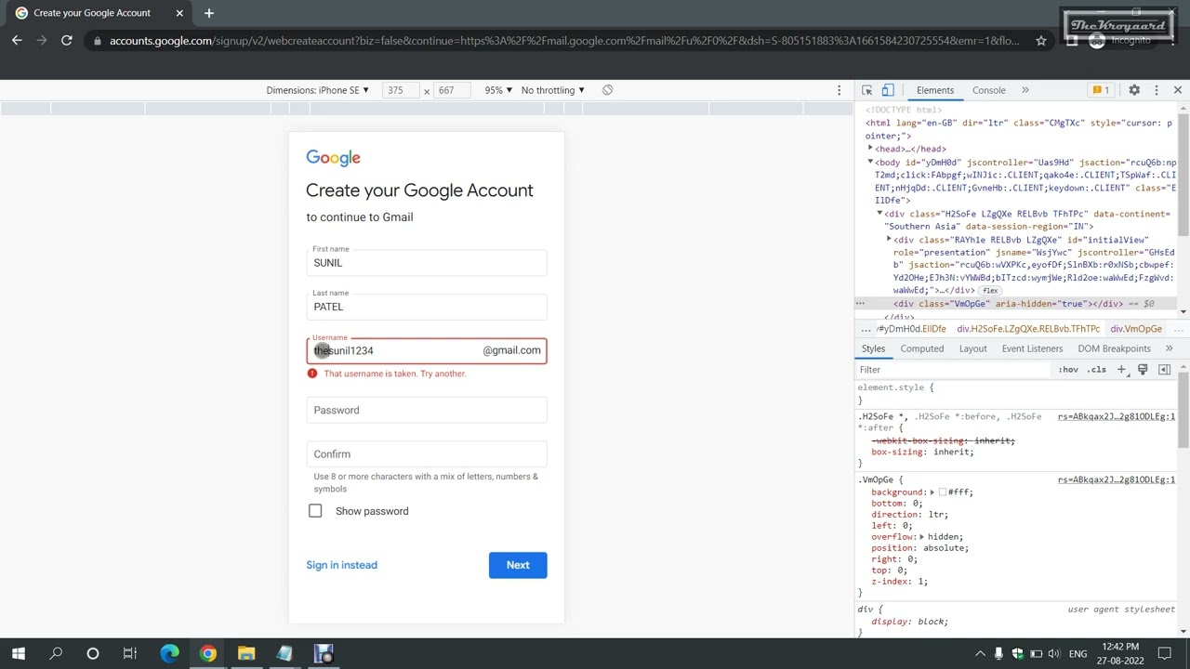Show hidden system tray icons
This screenshot has height=669, width=1190.
click(x=980, y=654)
